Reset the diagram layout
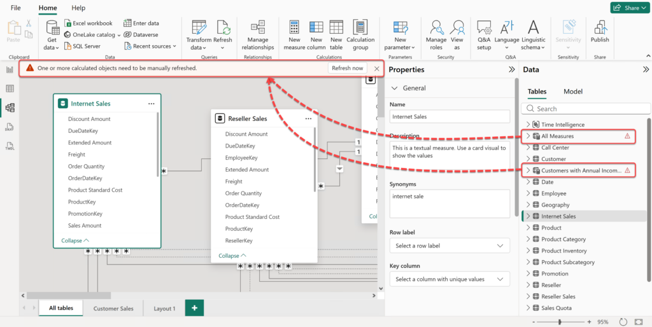Screen dimensions: 652x327 click(623, 322)
